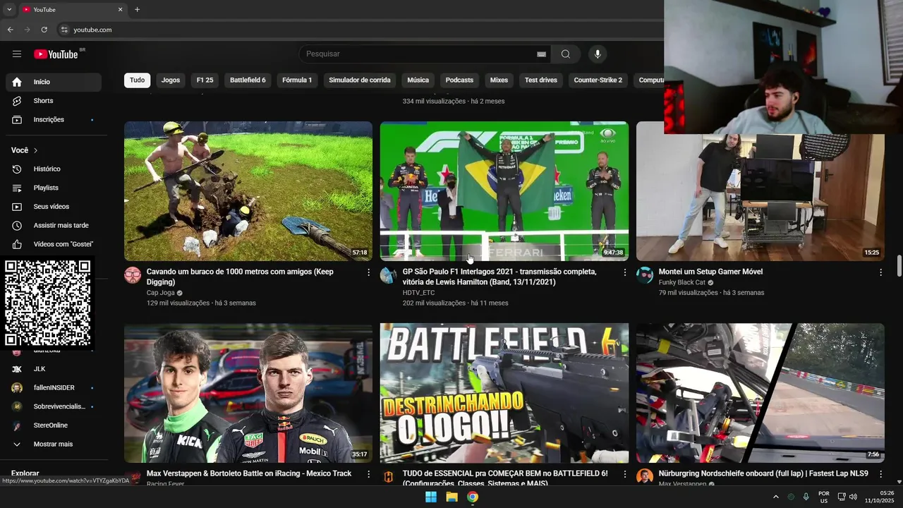903x508 pixels.
Task: Open Vídeos com "Gostei" list
Action: click(x=54, y=244)
